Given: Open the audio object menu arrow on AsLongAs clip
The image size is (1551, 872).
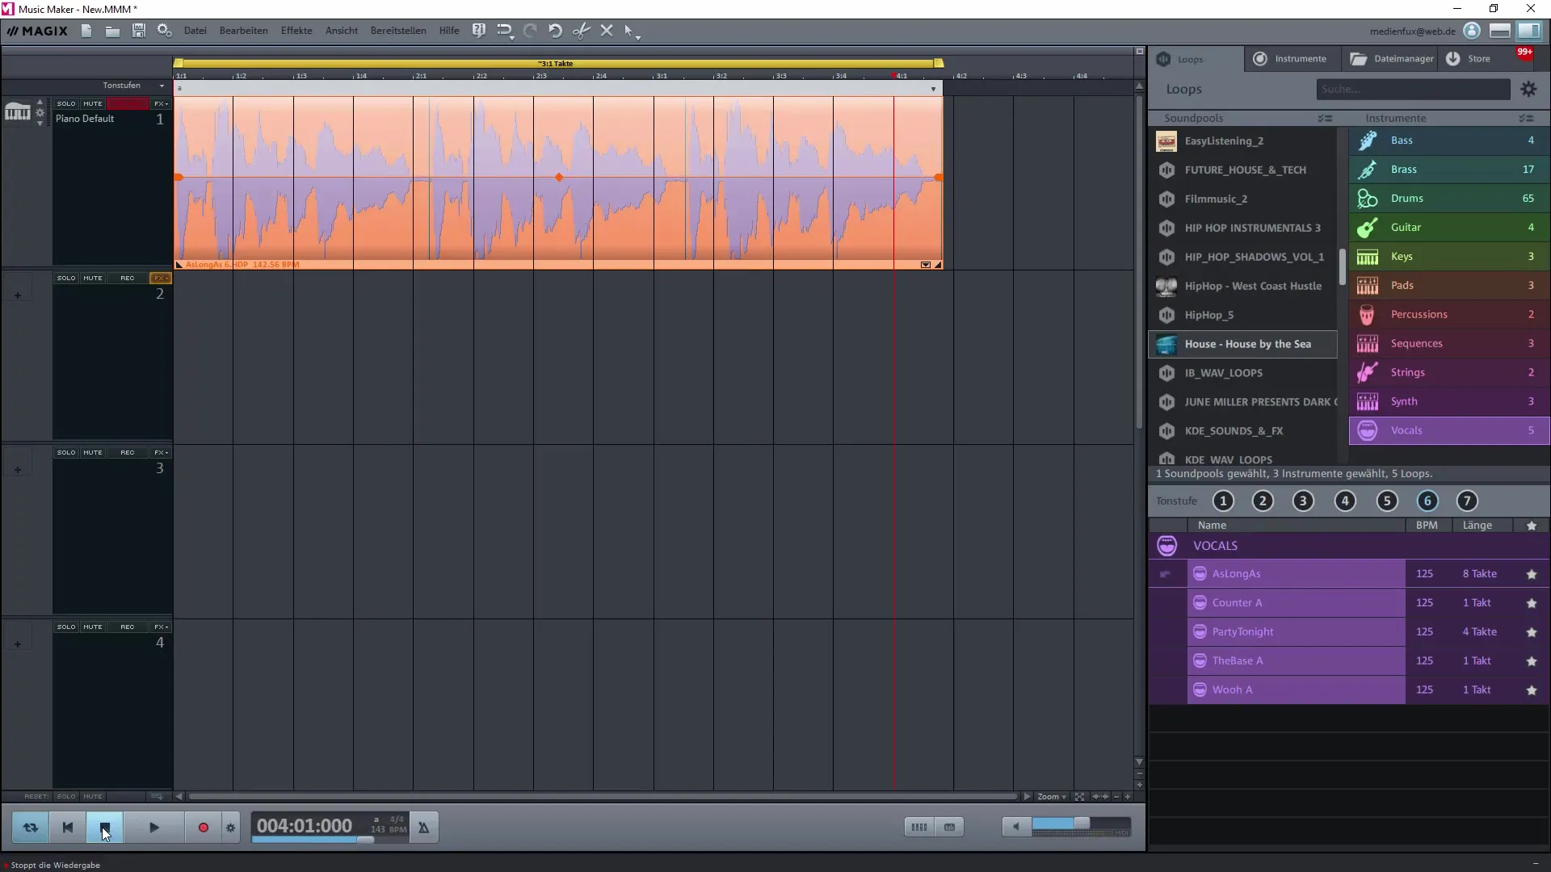Looking at the screenshot, I should tap(926, 265).
